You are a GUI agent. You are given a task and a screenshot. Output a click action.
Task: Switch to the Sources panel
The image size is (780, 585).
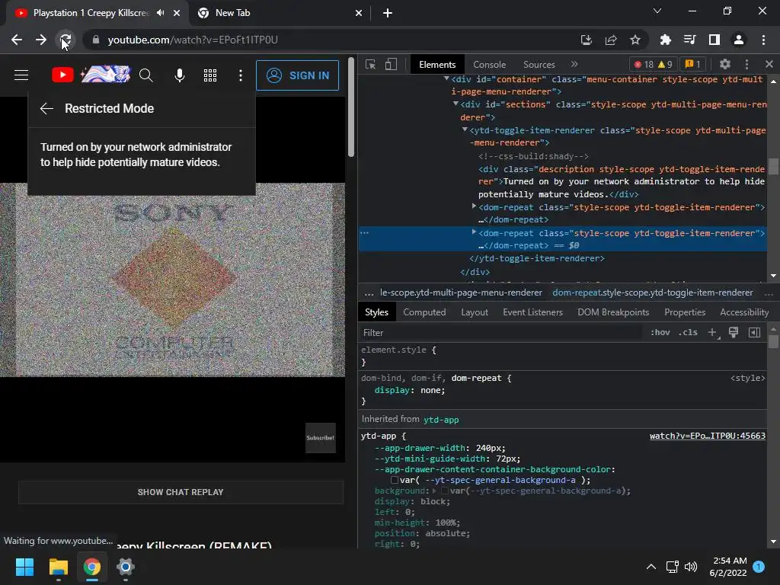539,65
